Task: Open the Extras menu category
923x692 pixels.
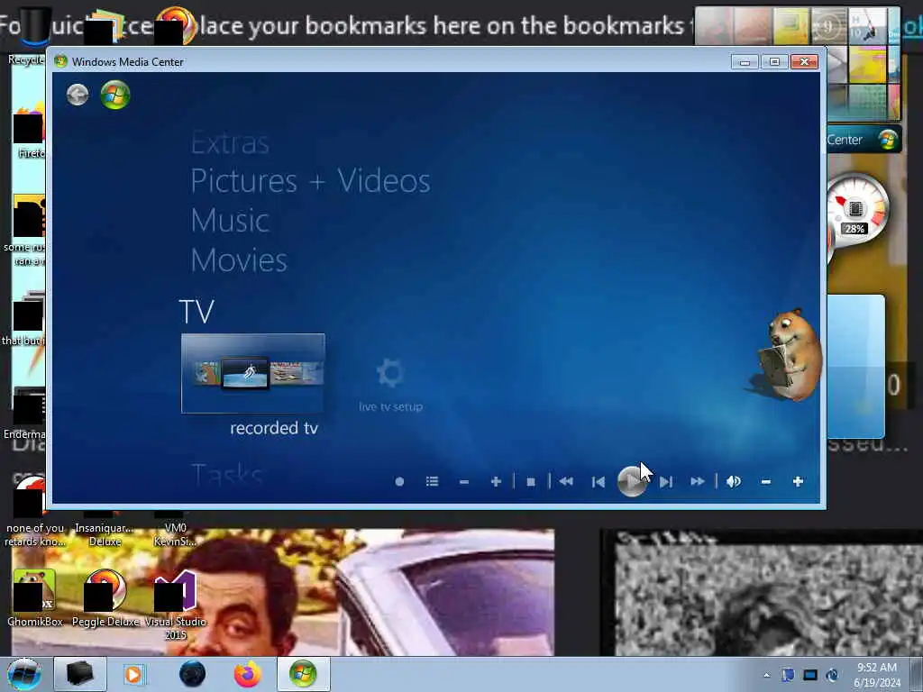Action: [230, 142]
